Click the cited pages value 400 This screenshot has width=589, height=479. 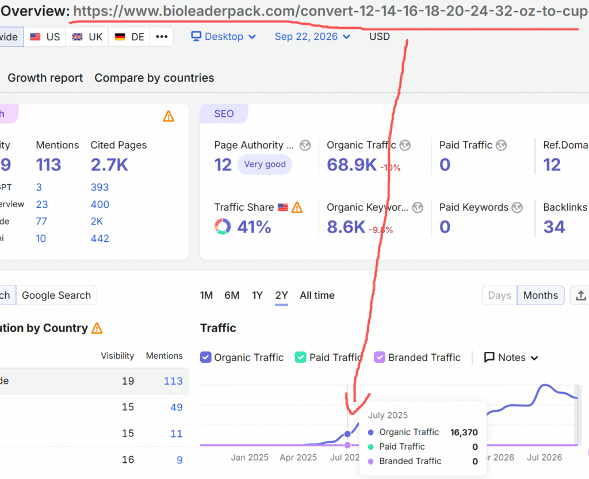point(100,204)
